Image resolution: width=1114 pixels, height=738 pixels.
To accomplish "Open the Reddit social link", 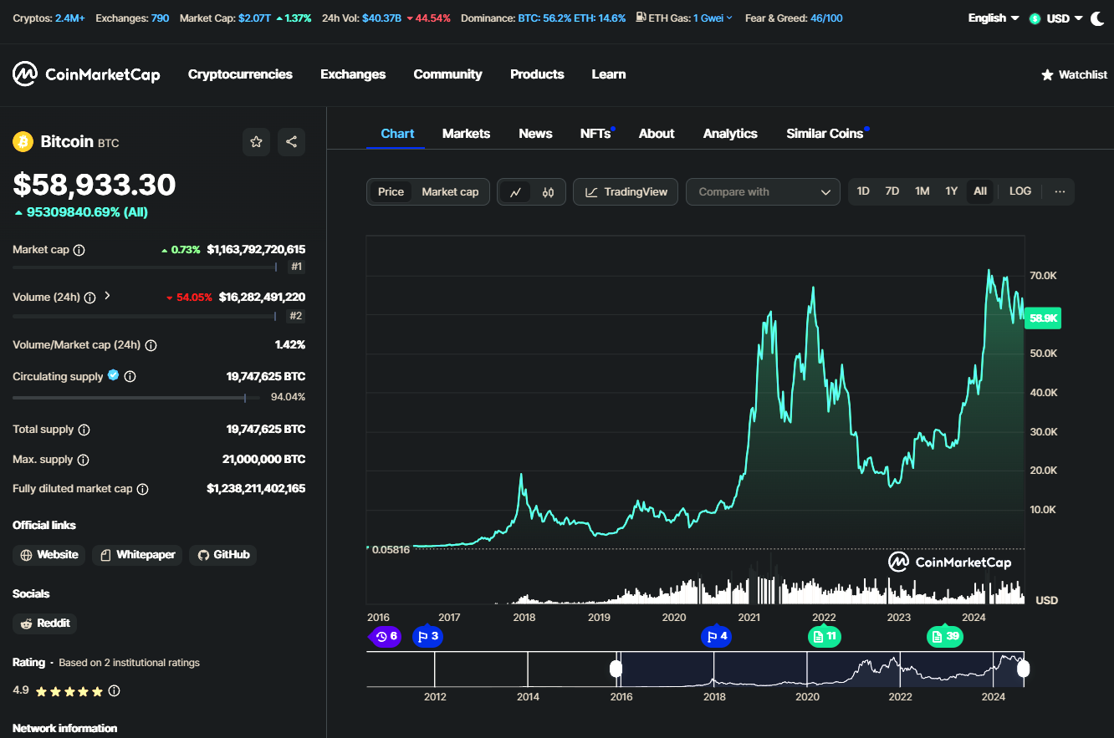I will (45, 623).
